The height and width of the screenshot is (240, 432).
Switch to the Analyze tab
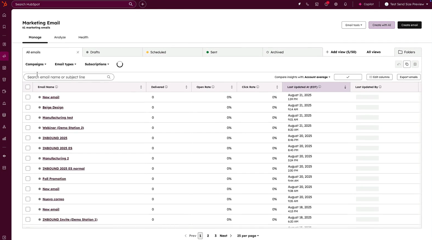(x=60, y=37)
